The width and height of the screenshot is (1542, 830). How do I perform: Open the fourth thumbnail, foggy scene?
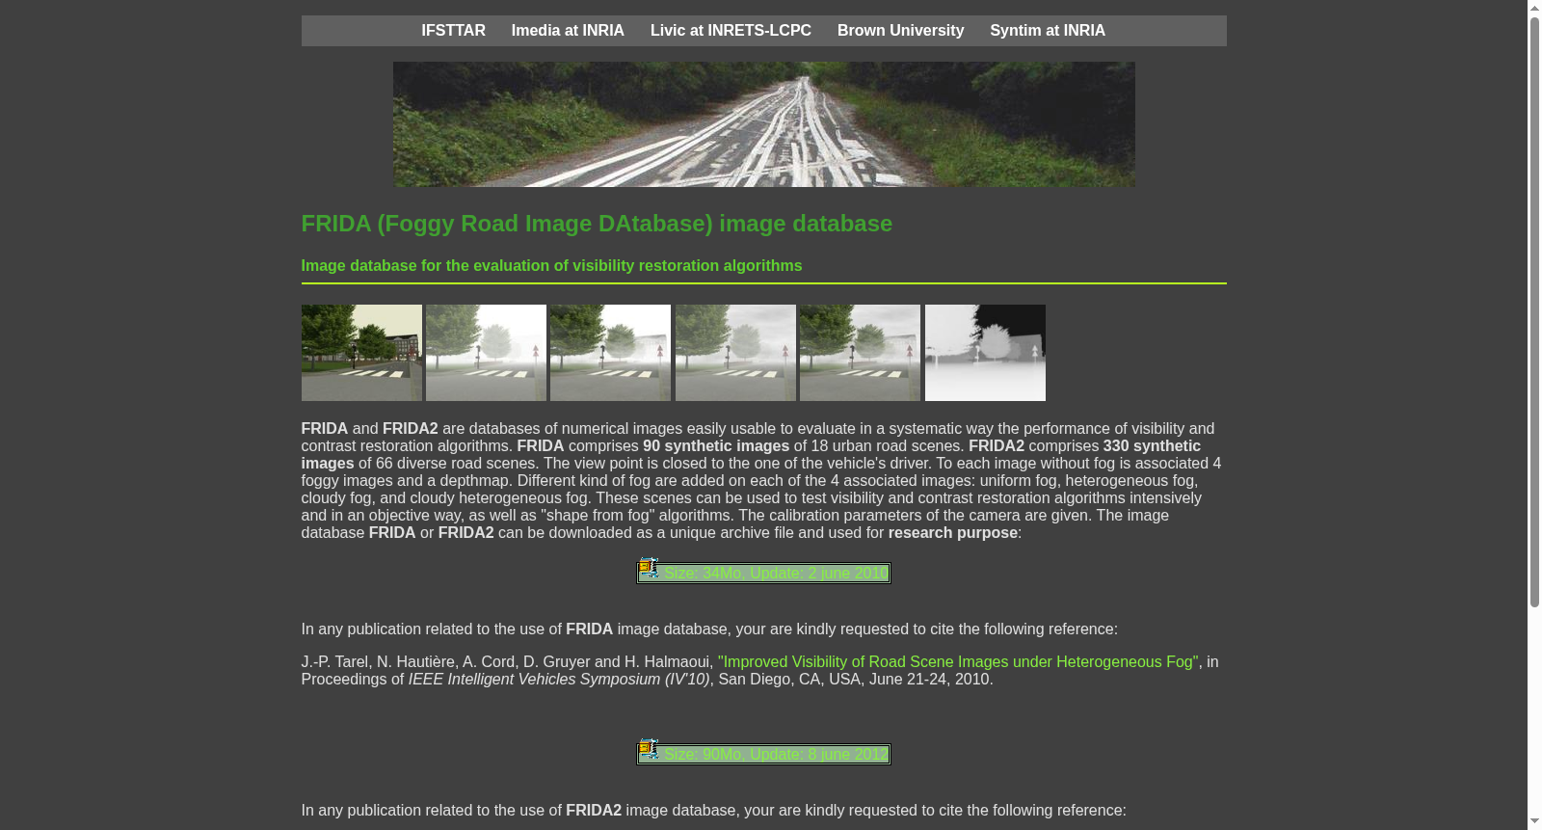pyautogui.click(x=735, y=353)
